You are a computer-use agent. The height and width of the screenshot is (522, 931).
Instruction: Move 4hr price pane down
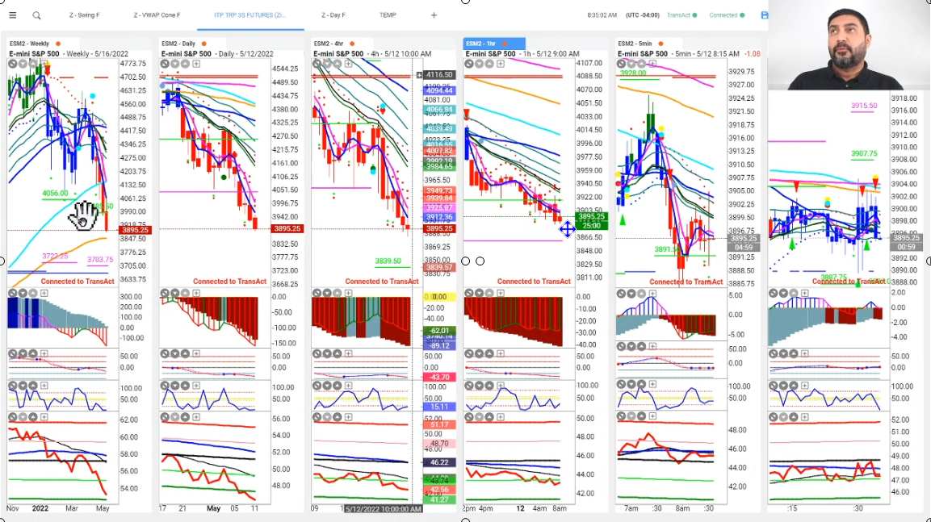[x=327, y=64]
